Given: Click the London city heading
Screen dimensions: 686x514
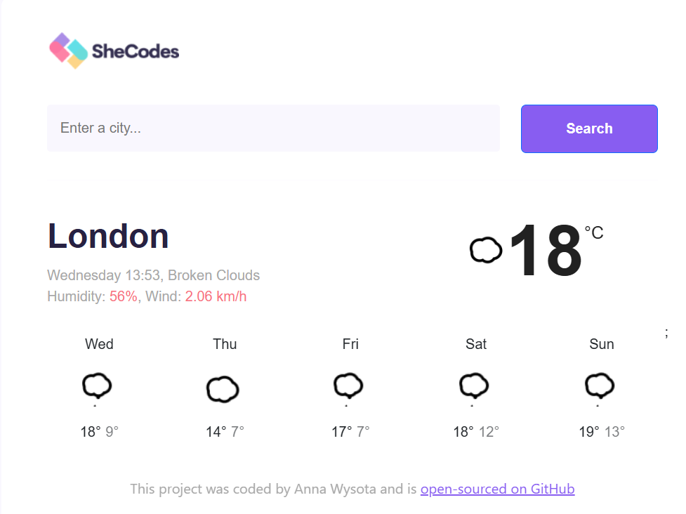Looking at the screenshot, I should (108, 236).
